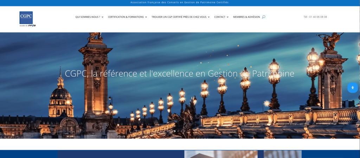Select Certification & Formations menu label
360x158 pixels.
click(x=126, y=17)
